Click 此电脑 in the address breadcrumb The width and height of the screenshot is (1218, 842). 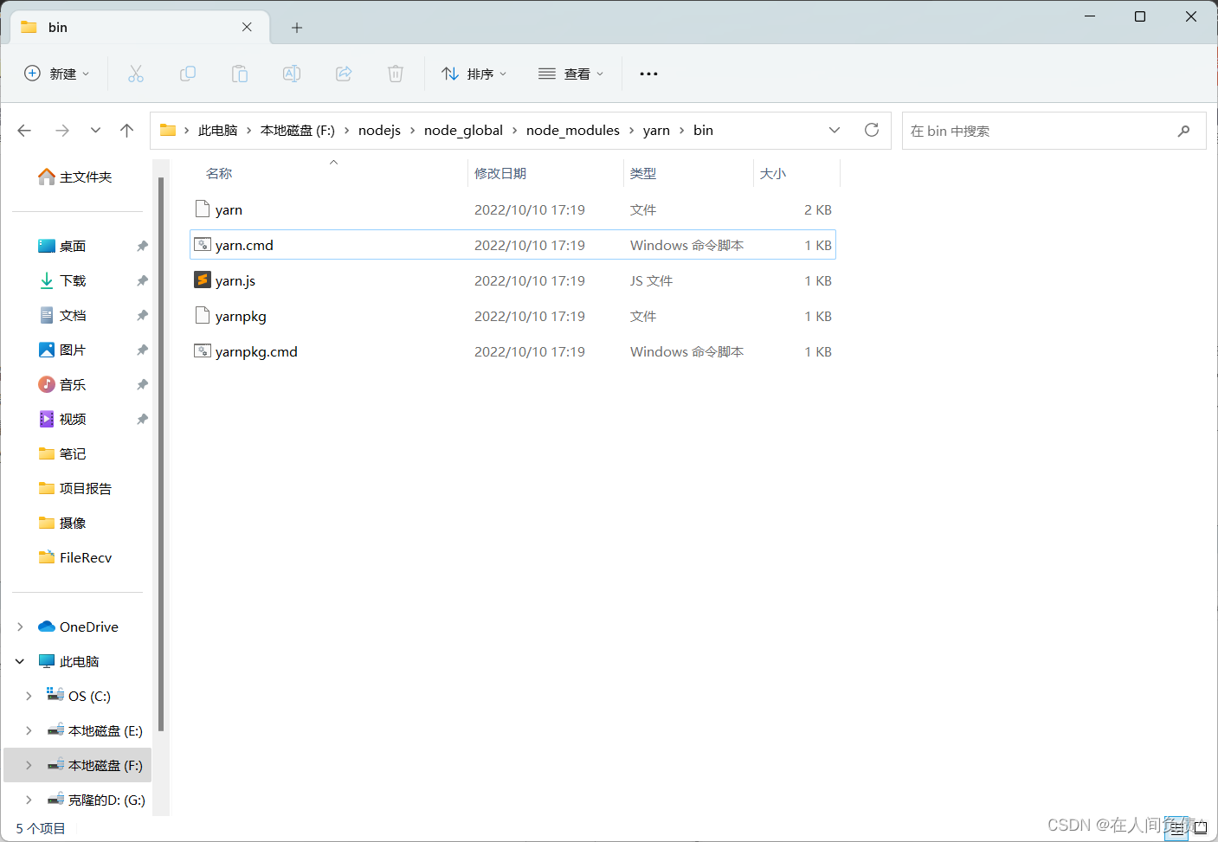coord(217,130)
